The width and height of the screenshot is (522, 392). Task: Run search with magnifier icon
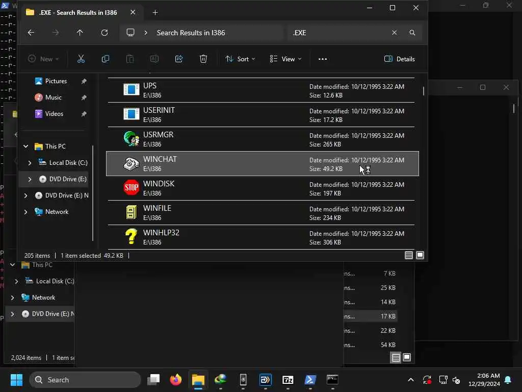(412, 33)
